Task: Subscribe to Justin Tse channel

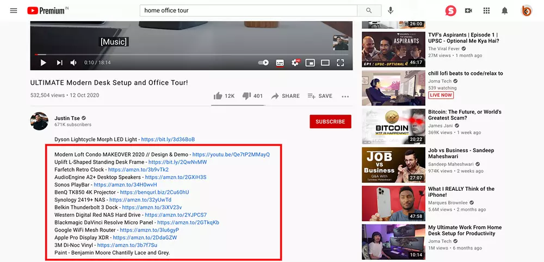Action: point(330,122)
